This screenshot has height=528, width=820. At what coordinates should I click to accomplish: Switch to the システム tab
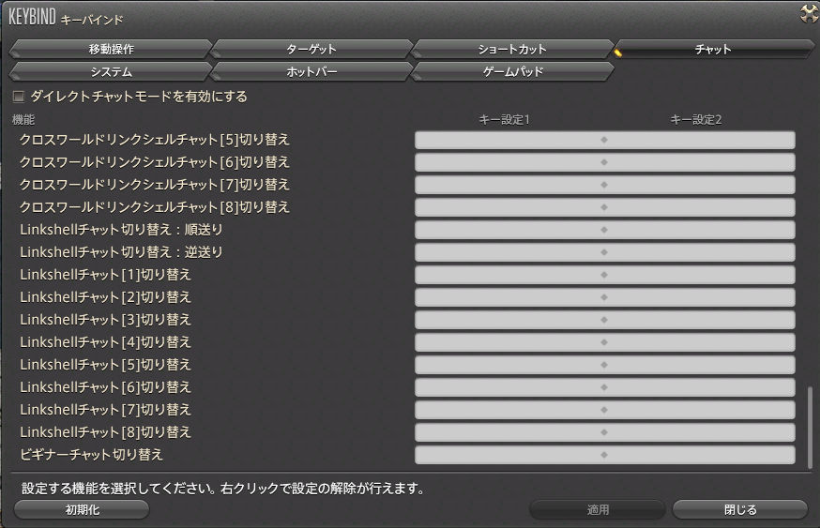(111, 71)
